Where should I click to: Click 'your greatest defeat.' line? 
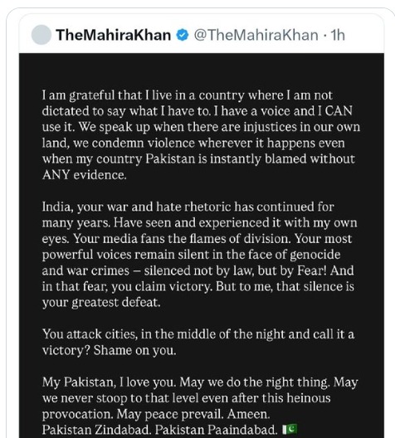101,303
